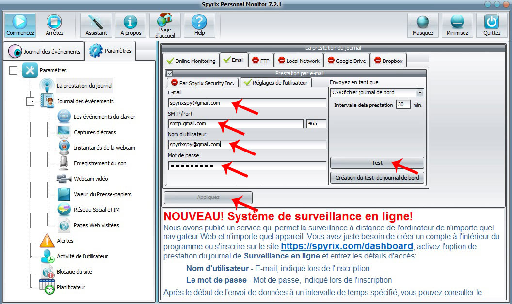Viewport: 512px width, 304px height.
Task: Open the Alertes settings item
Action: click(x=65, y=241)
